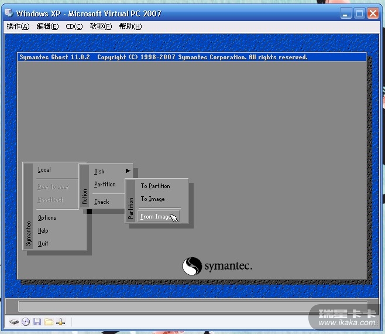
Task: Open the 软驱(F) floppy menu
Action: click(101, 26)
